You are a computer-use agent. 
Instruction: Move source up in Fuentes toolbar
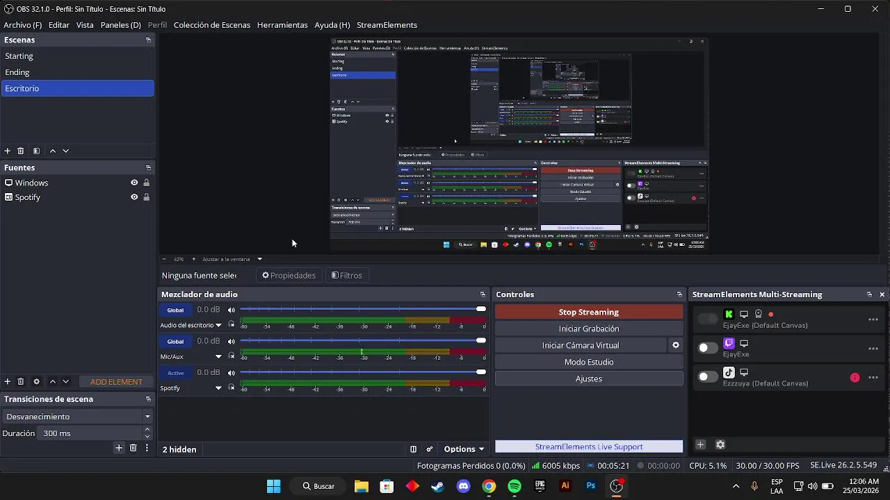pos(52,381)
